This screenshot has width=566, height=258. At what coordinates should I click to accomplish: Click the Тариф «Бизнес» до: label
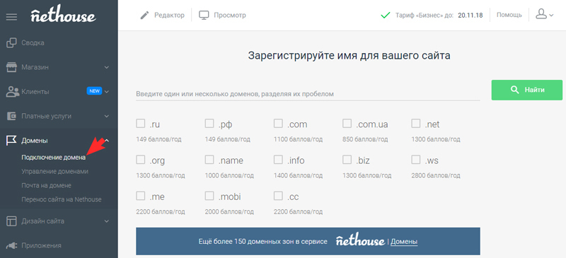pyautogui.click(x=424, y=15)
